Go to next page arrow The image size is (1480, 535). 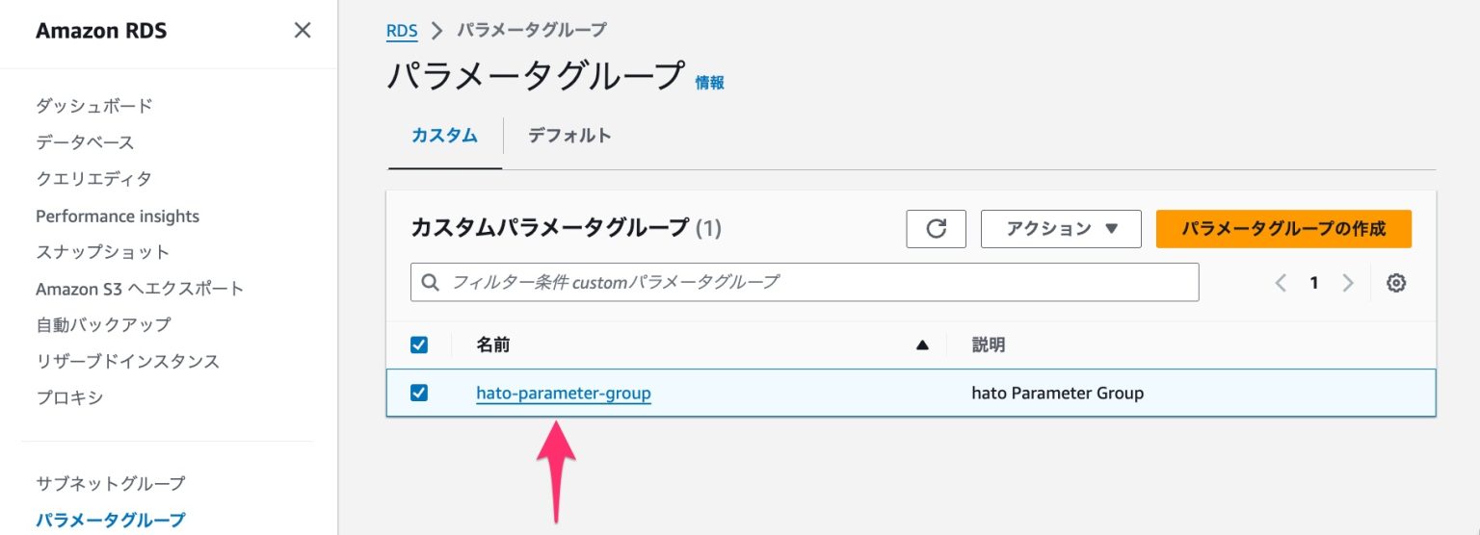click(x=1348, y=283)
